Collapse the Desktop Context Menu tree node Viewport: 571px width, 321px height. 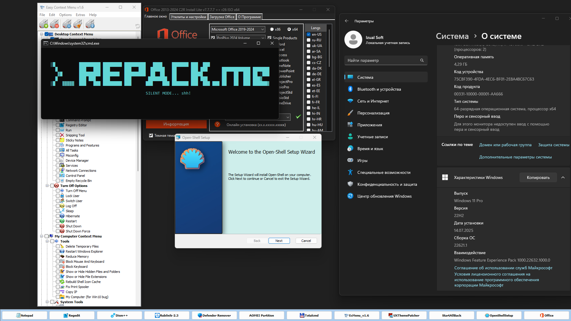pos(42,34)
